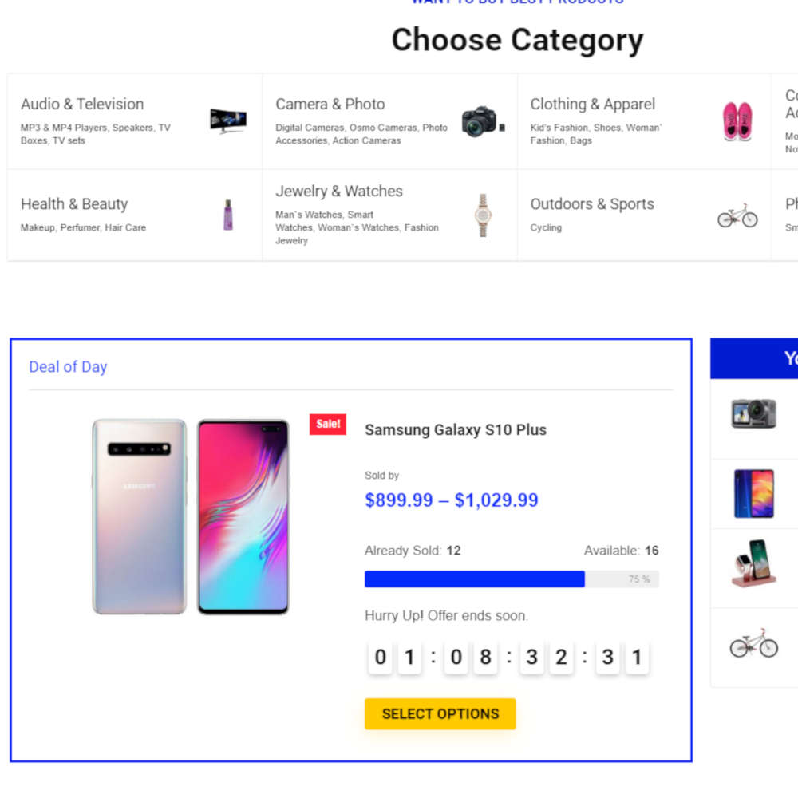Open the Health & Beauty category
Screen dimensions: 798x798
coord(74,204)
